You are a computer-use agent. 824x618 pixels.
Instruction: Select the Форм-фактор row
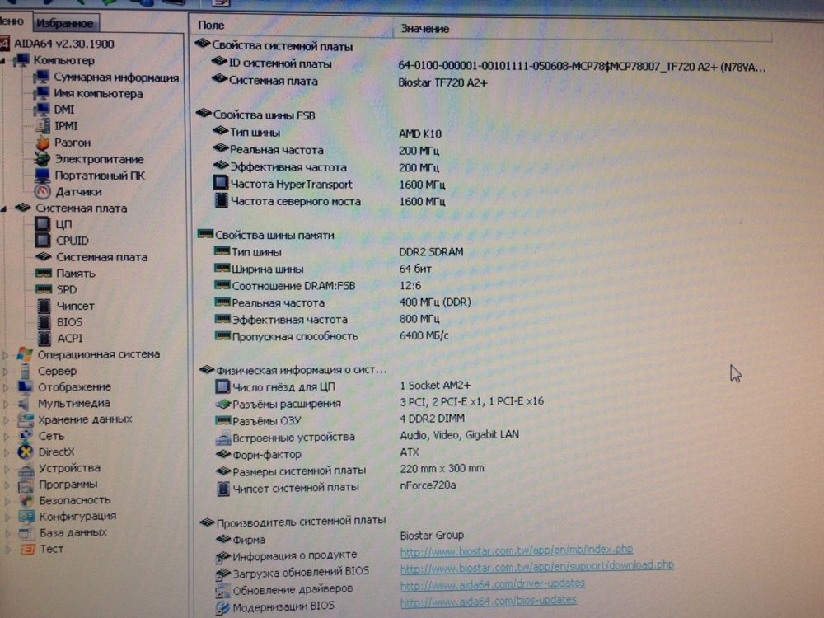(318, 453)
